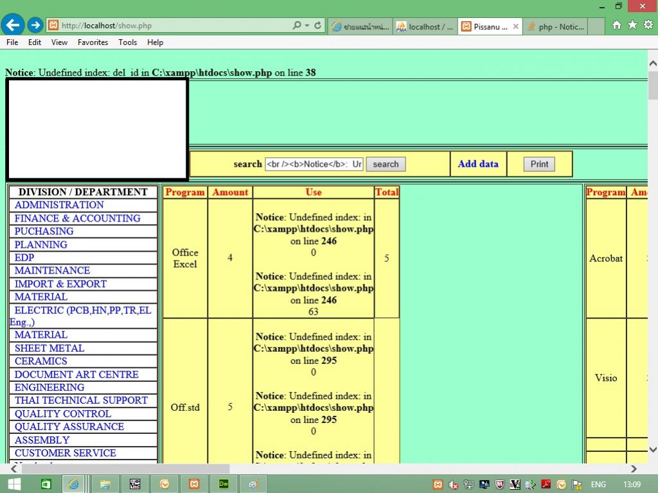Go back with the browser Back arrow
The height and width of the screenshot is (493, 658).
tap(13, 25)
